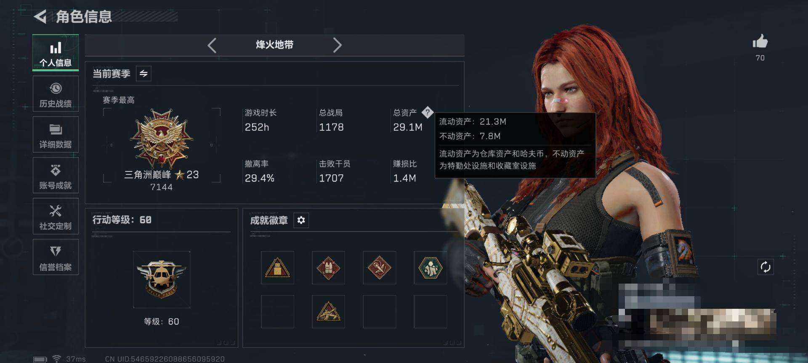The height and width of the screenshot is (363, 808).
Task: Open the 社交定制 tools icon tab
Action: [x=56, y=216]
